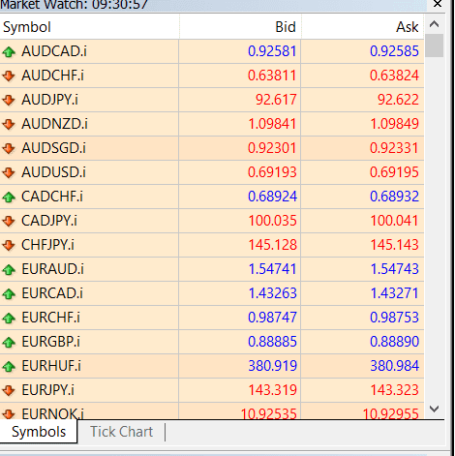The width and height of the screenshot is (455, 456).
Task: Click the up arrow icon next to CADCHF.i
Action: coord(9,197)
